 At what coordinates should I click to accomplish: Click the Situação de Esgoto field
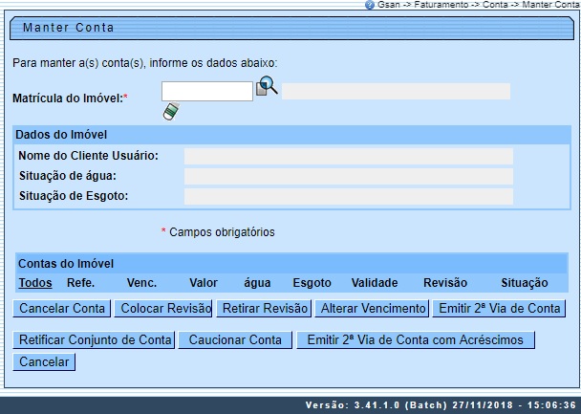348,196
